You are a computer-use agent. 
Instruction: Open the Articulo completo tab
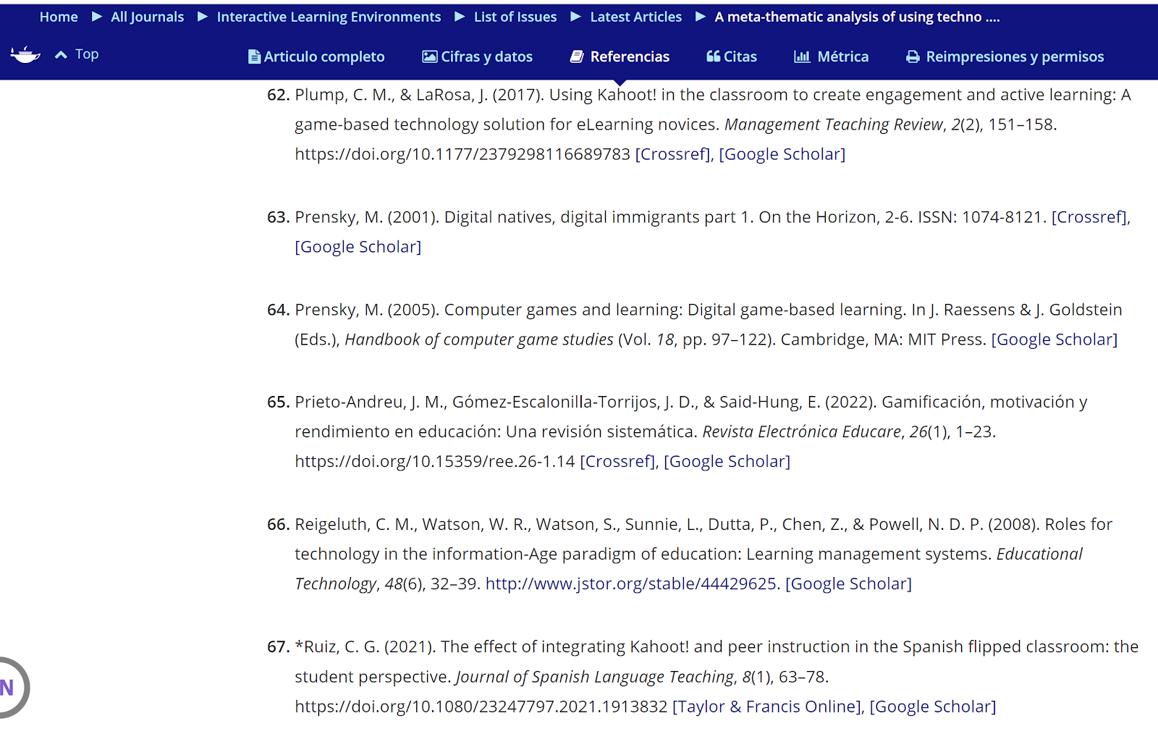[x=316, y=56]
